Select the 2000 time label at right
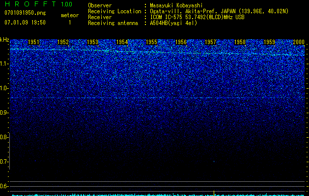This screenshot has height=196, width=309. coord(299,42)
